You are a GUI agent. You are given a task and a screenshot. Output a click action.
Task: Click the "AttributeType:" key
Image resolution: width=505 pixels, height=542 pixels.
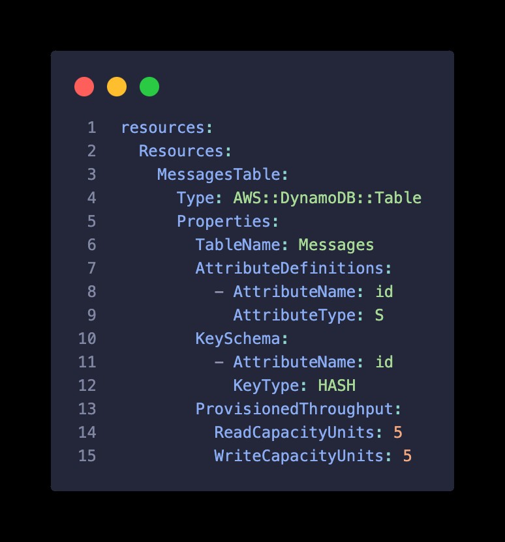pyautogui.click(x=298, y=315)
